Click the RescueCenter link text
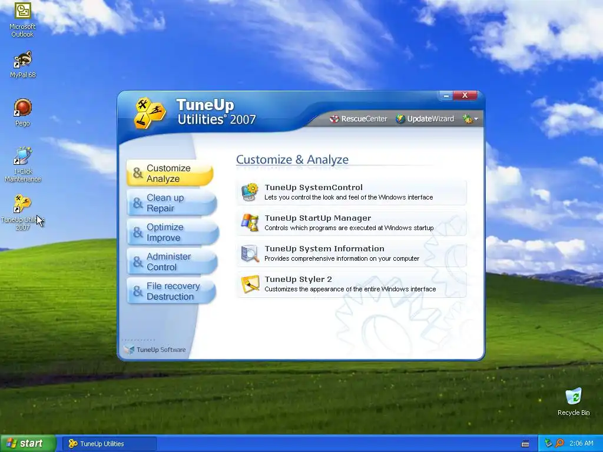 tap(364, 119)
